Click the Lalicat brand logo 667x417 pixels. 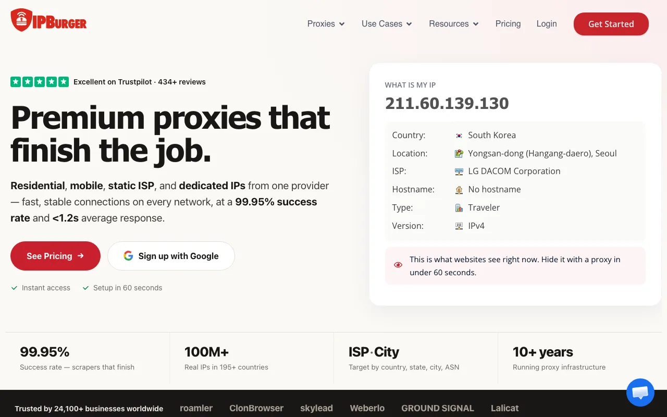[x=505, y=408]
